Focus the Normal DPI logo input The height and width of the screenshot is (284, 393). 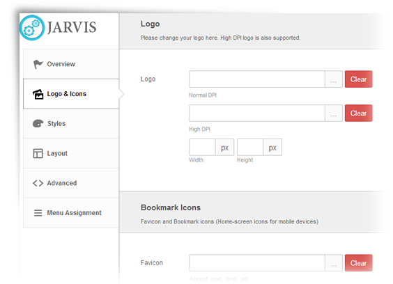[x=257, y=79]
